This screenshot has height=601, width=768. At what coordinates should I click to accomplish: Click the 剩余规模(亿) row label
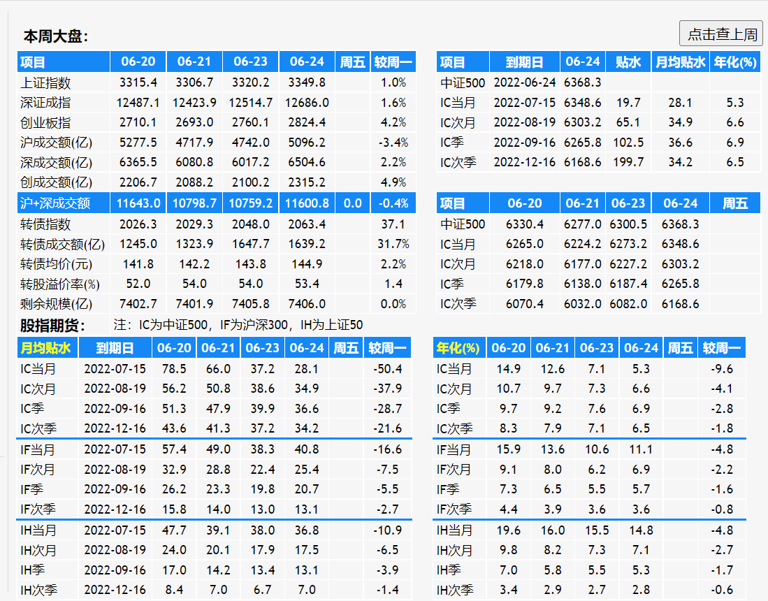56,304
